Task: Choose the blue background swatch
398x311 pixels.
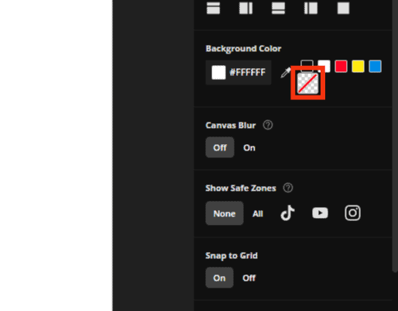Action: 375,66
